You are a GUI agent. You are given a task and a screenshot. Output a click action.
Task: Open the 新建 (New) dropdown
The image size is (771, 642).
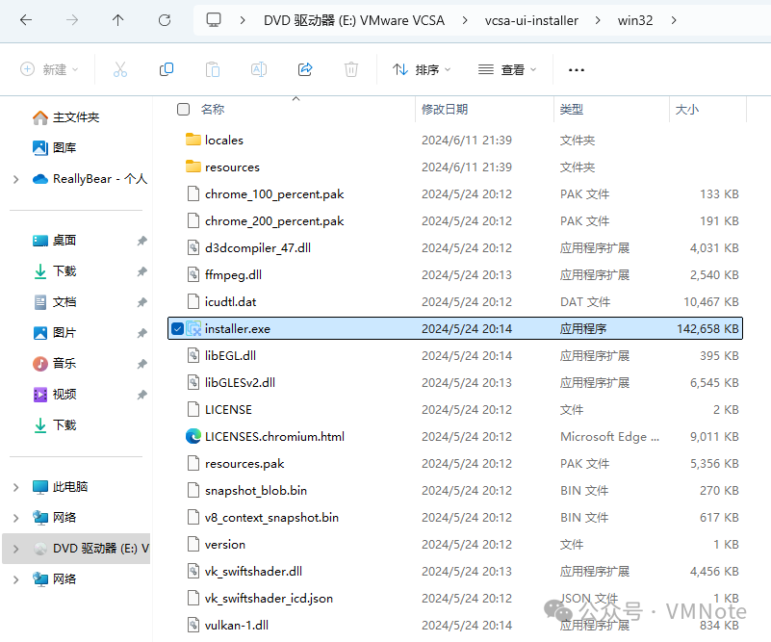point(49,69)
